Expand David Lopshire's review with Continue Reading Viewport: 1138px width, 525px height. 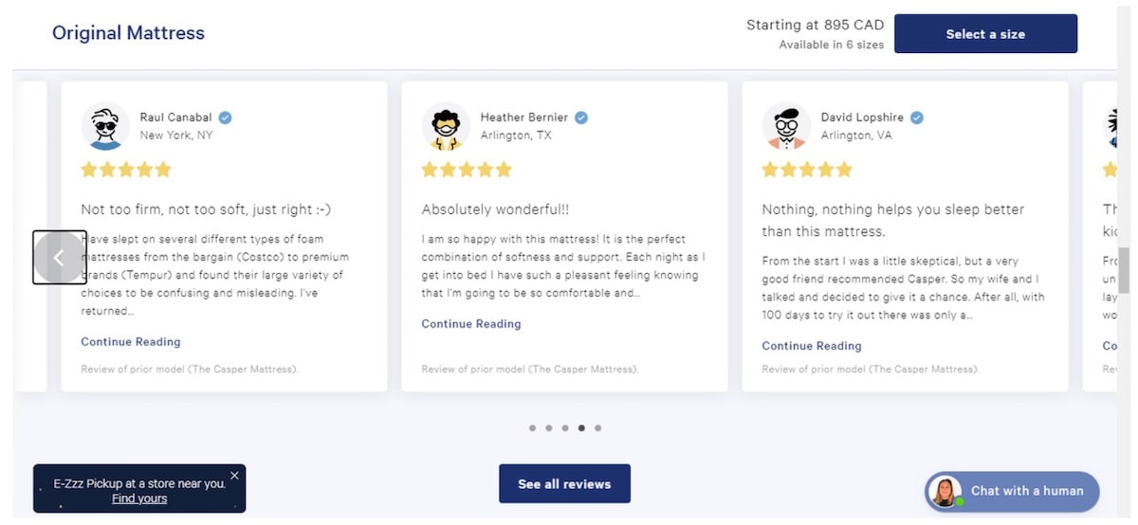tap(812, 346)
